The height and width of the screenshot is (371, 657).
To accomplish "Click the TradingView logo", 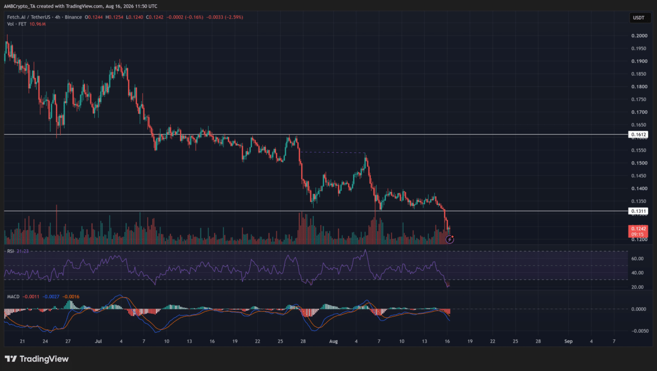I will point(37,359).
